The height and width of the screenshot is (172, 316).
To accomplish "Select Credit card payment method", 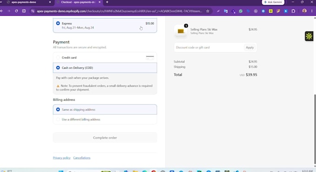I will tap(105, 58).
